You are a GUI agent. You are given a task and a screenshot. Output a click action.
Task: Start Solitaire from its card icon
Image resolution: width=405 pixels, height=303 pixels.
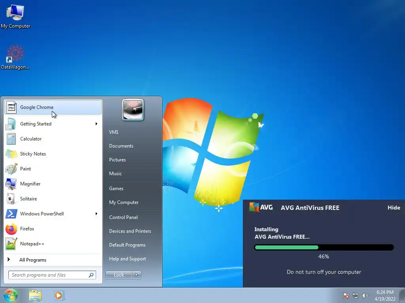click(x=11, y=199)
